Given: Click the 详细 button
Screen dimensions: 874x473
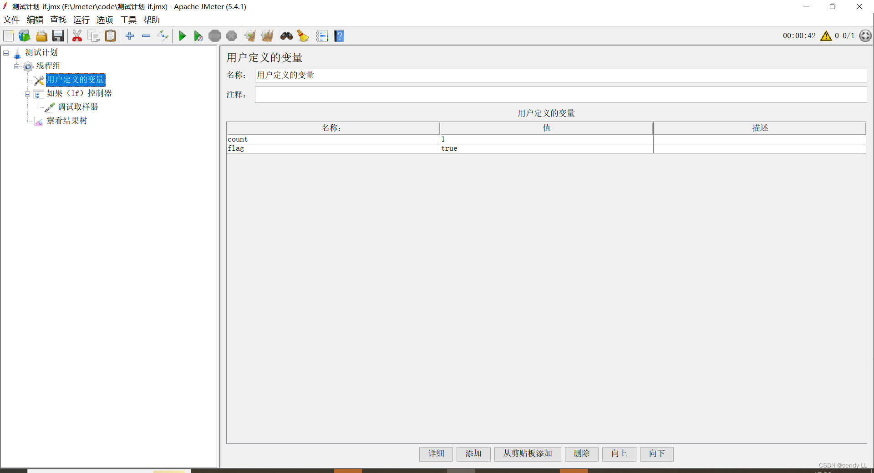Looking at the screenshot, I should click(x=436, y=454).
